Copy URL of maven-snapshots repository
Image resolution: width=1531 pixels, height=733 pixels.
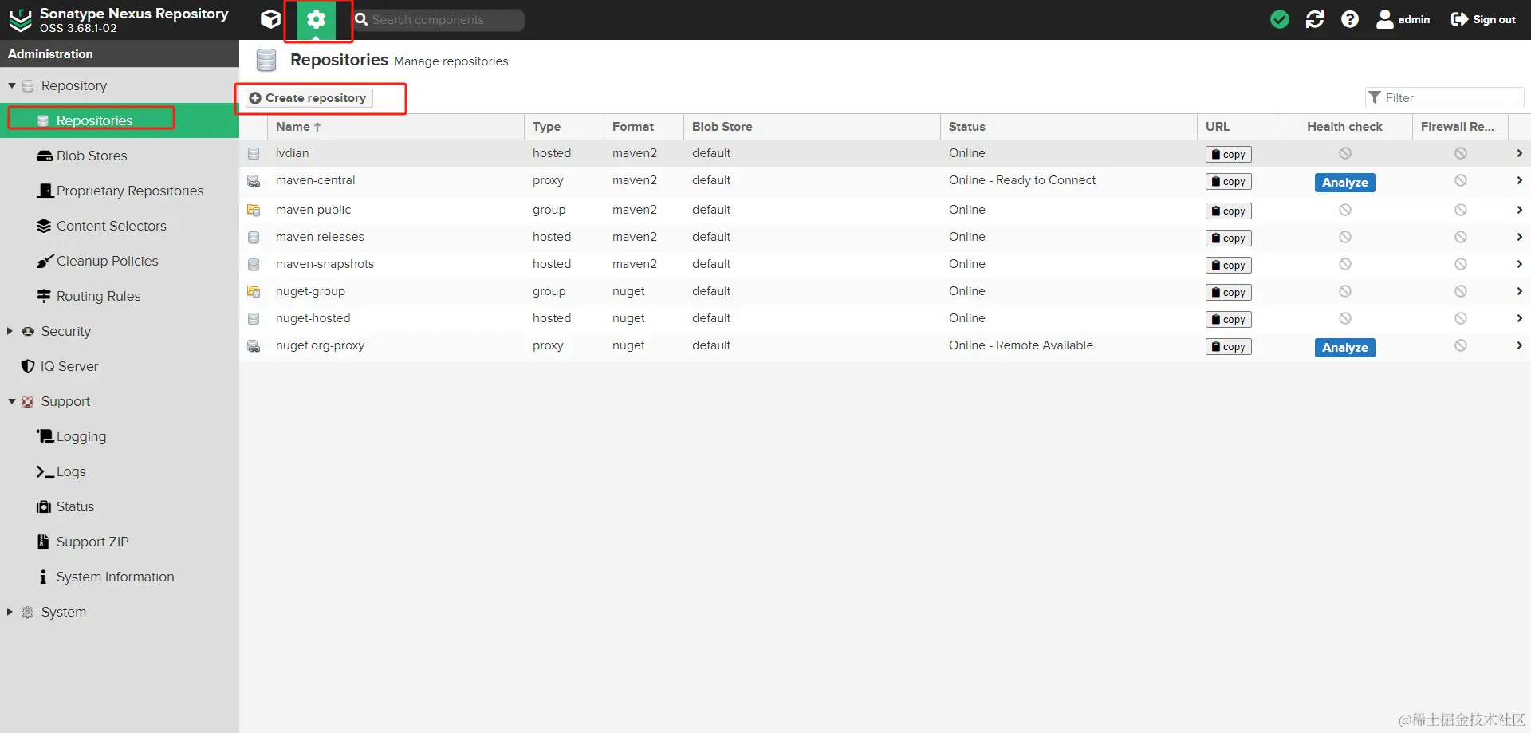point(1228,266)
